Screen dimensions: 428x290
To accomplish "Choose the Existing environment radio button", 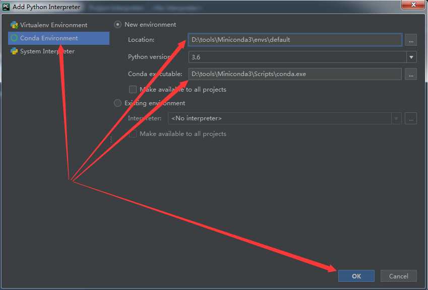I will coord(117,103).
